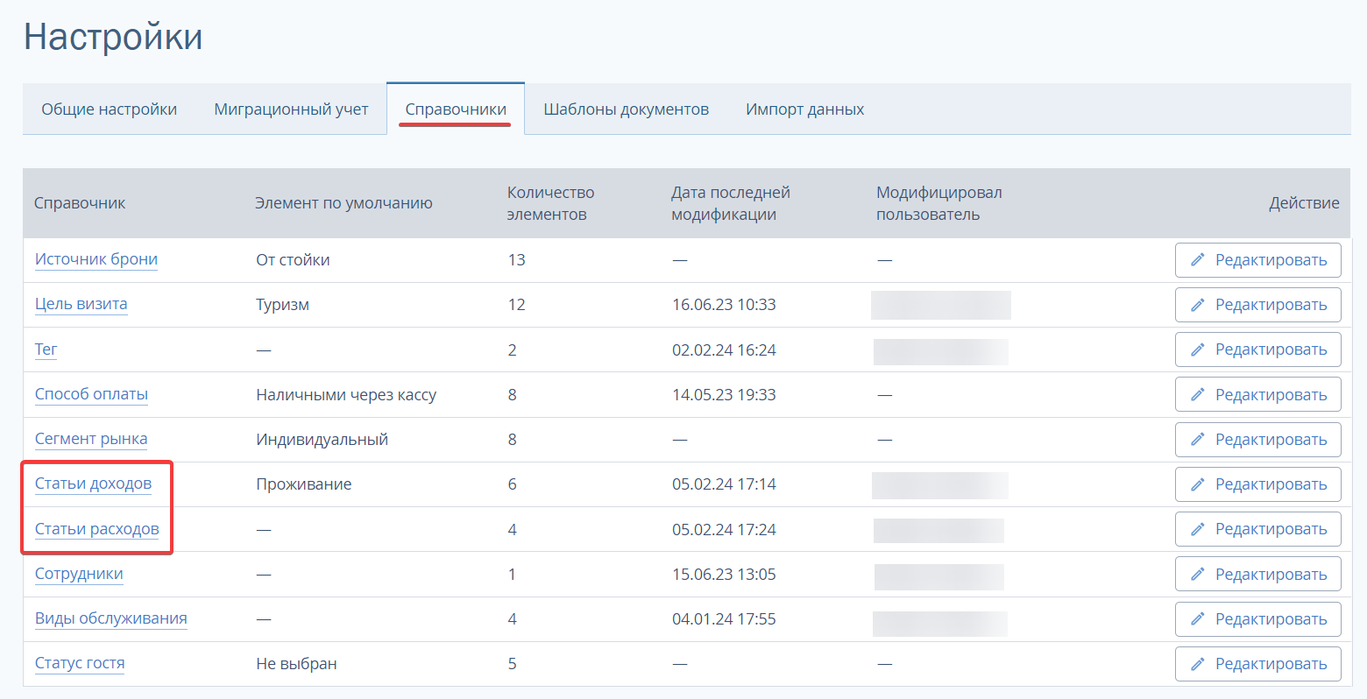Open the Статьи расходов link
Screen dimensions: 1367x699
point(97,529)
